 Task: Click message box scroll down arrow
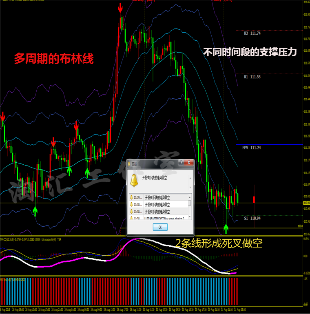click(x=190, y=188)
